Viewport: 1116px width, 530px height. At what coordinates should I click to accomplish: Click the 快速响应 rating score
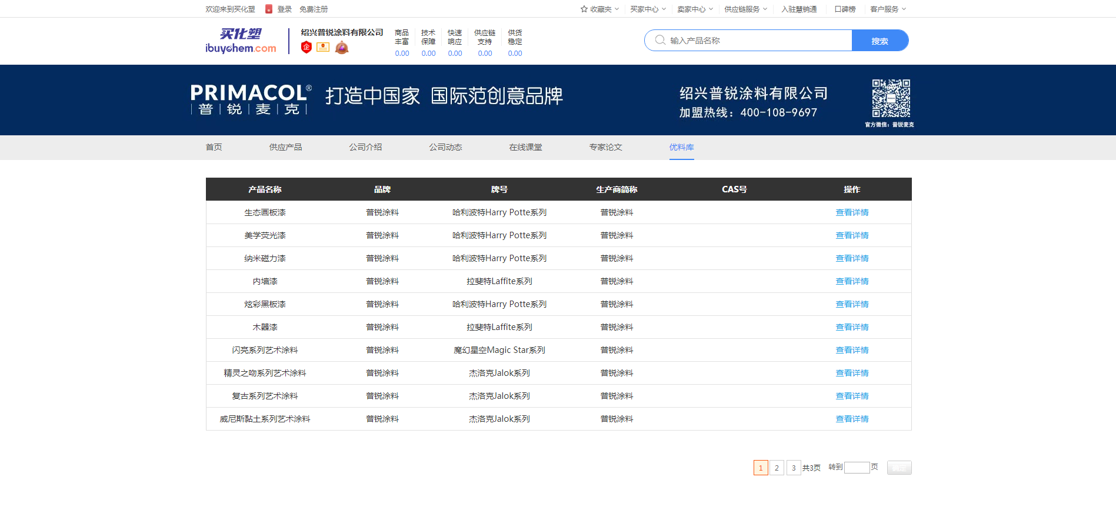(455, 54)
